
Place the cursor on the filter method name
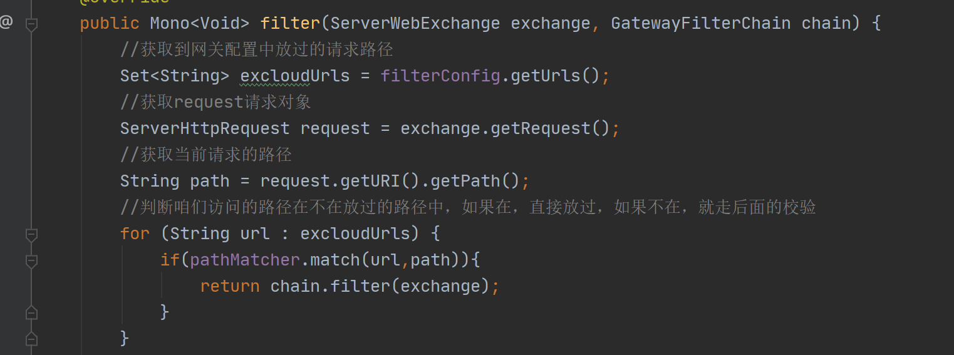(x=290, y=24)
